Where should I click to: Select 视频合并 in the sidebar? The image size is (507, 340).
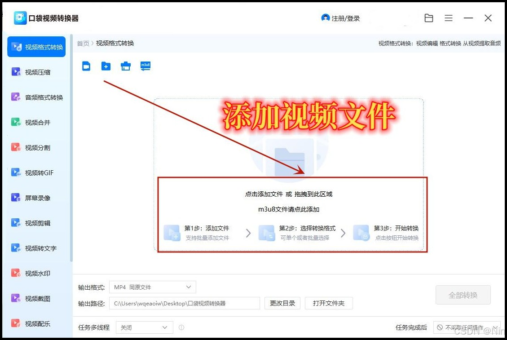(36, 123)
